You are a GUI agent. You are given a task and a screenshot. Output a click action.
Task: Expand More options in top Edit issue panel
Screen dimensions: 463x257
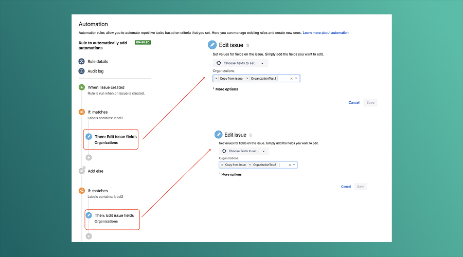[x=225, y=89]
